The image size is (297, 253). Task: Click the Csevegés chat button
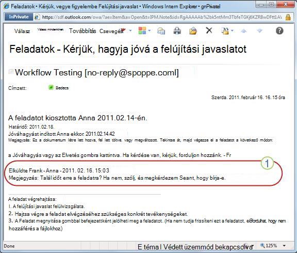[x=112, y=31]
